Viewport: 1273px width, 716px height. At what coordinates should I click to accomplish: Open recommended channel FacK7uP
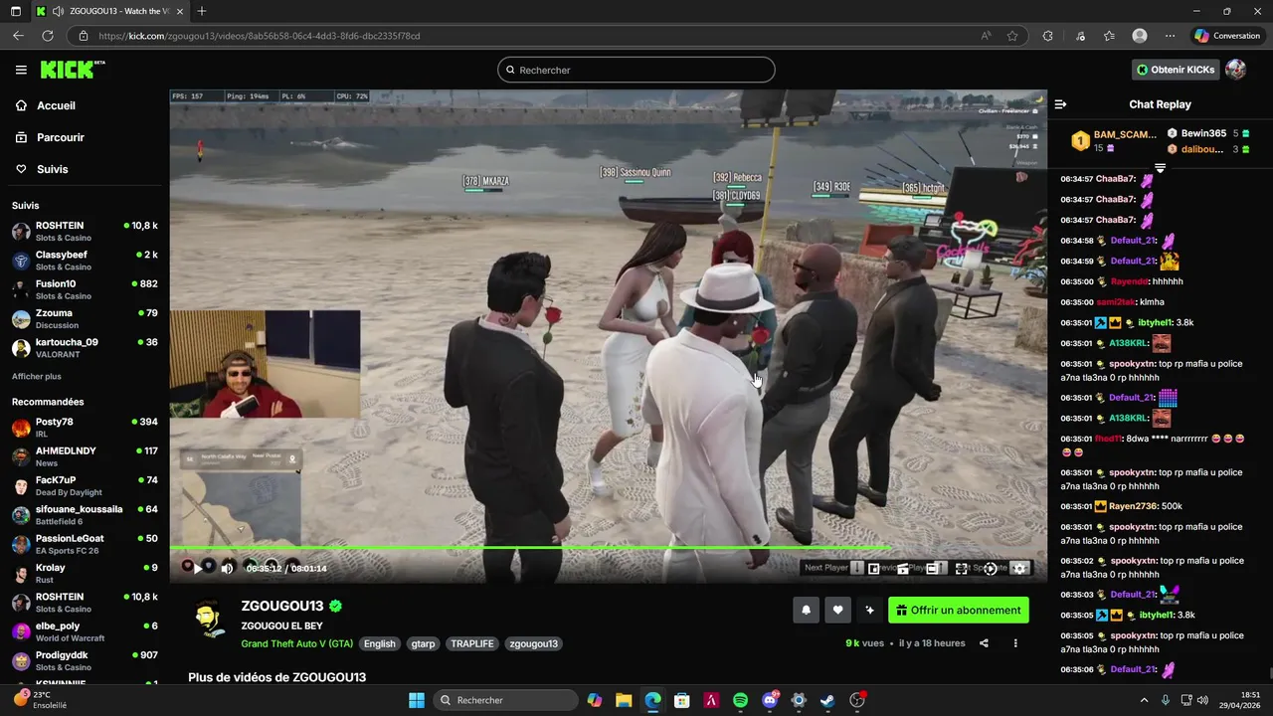[x=85, y=485]
